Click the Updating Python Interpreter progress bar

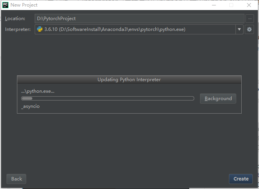108,99
